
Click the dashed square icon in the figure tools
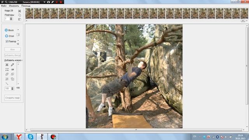click(x=7, y=79)
